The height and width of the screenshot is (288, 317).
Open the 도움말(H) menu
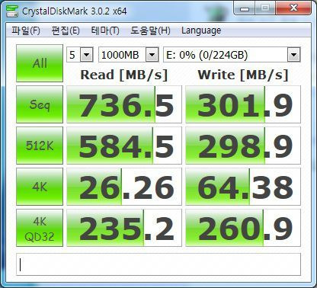click(x=150, y=30)
